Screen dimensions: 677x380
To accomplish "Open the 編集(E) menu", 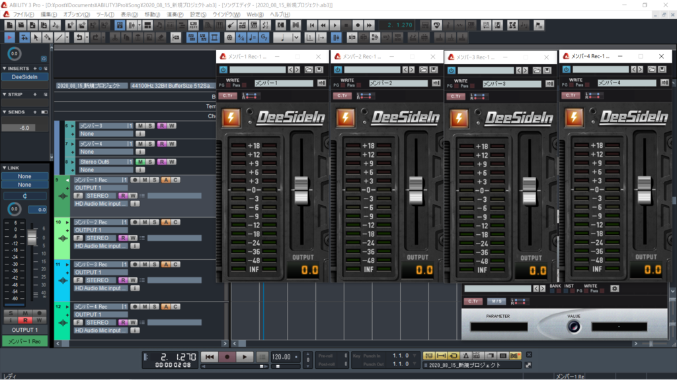I will pyautogui.click(x=48, y=15).
